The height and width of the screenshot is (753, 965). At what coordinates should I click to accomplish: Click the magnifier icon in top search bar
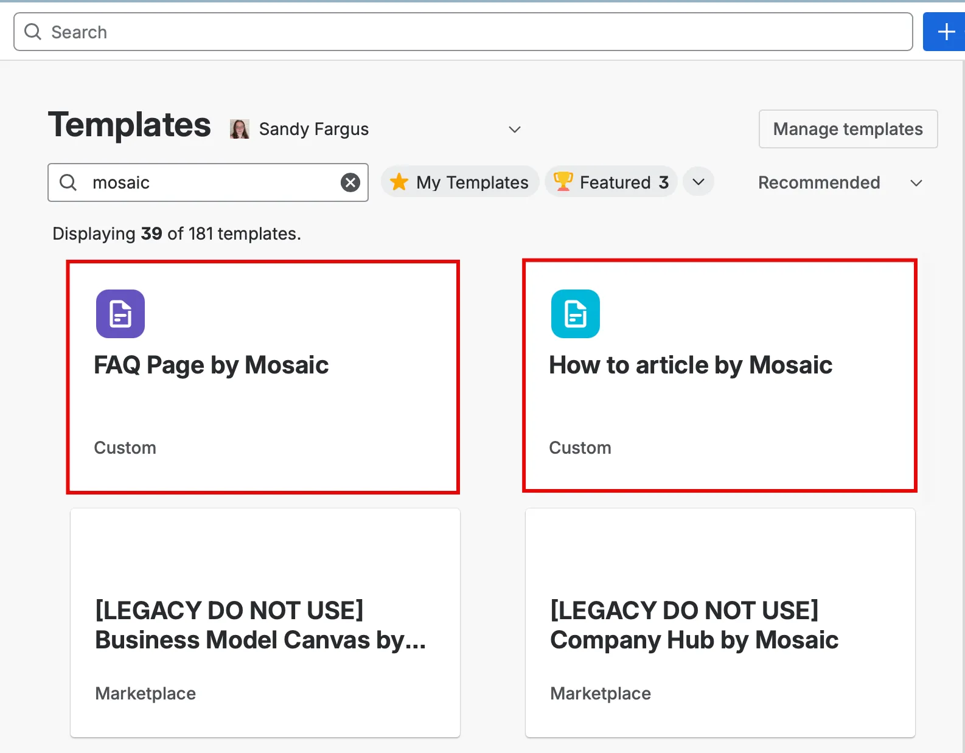pyautogui.click(x=33, y=32)
